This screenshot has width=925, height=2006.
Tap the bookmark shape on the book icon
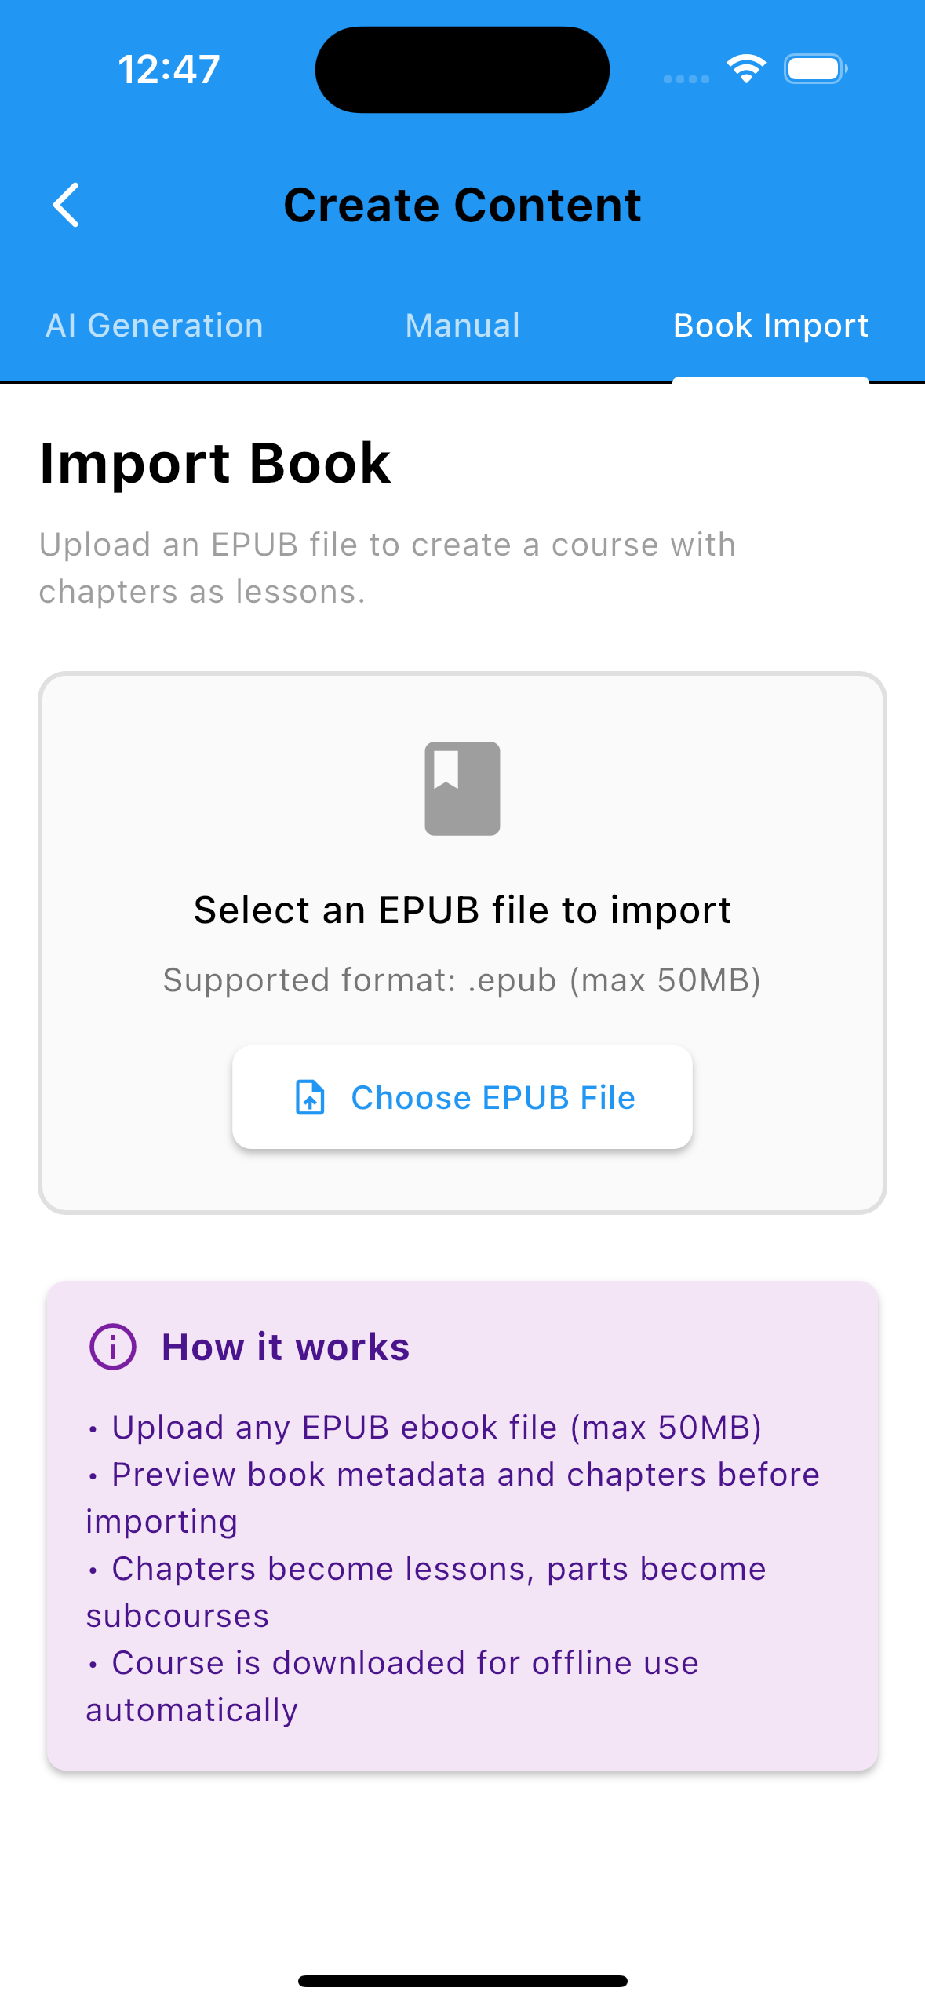point(446,769)
